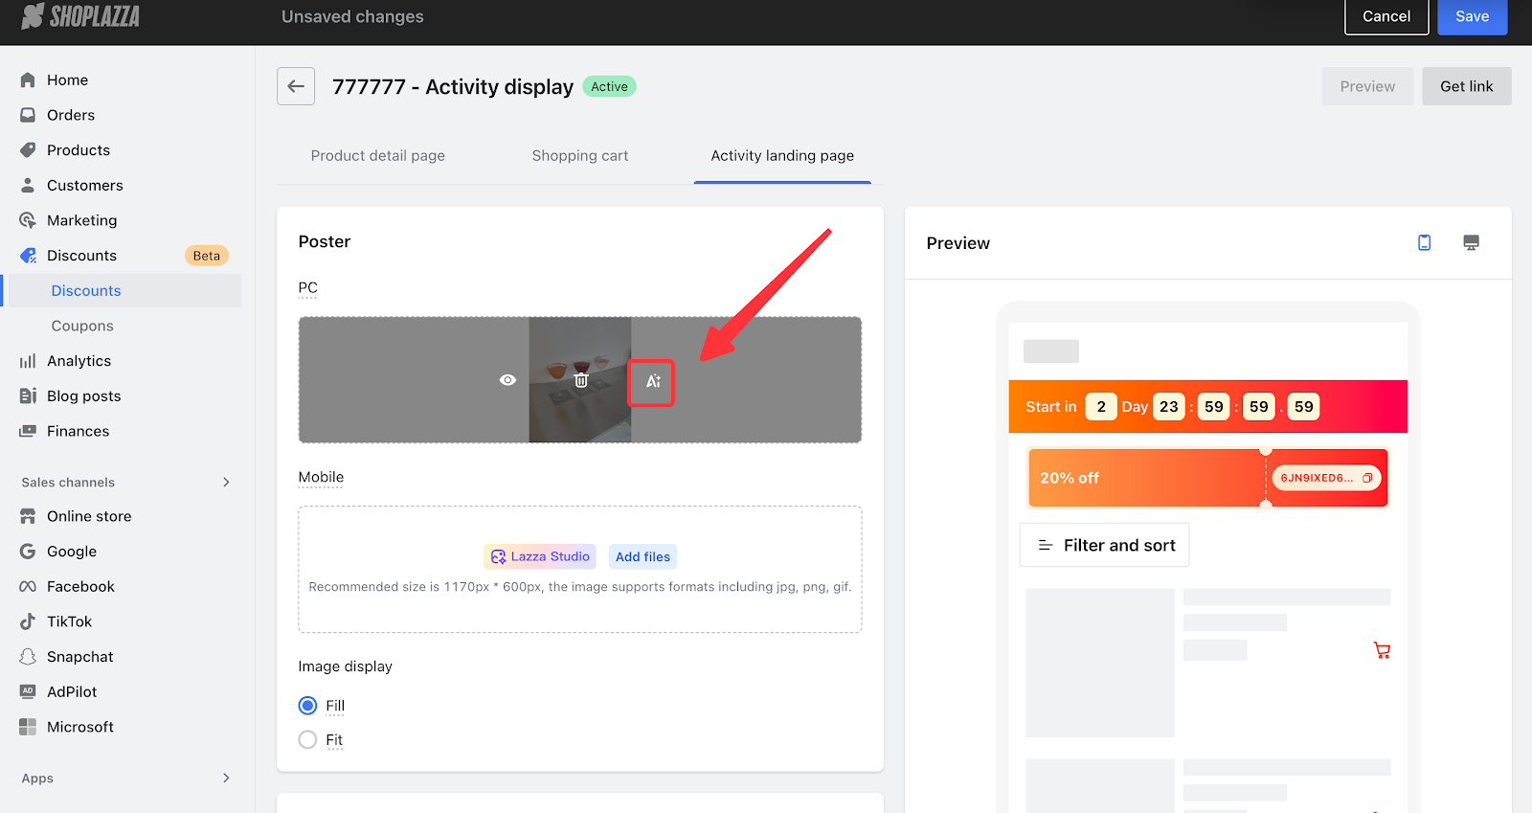Expand the Sales channels section
Screen dimensions: 1532x813
tap(226, 483)
